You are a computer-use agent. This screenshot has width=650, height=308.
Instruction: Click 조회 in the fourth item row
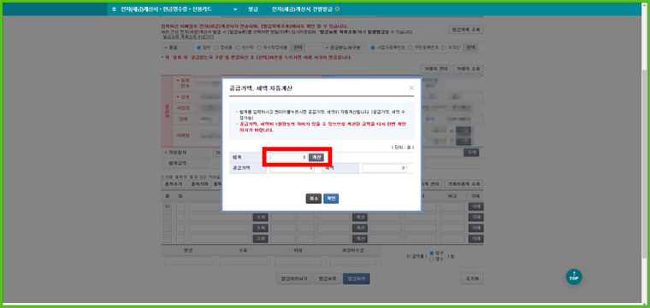tap(260, 239)
